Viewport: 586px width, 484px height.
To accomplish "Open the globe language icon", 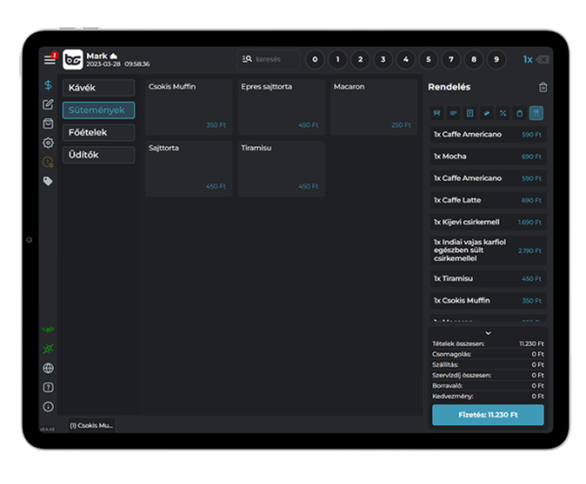I will pyautogui.click(x=48, y=368).
